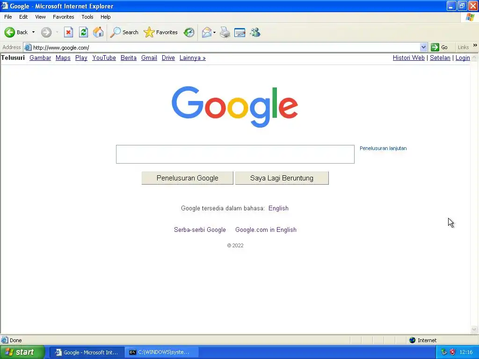Open the Maps link
Image resolution: width=479 pixels, height=359 pixels.
point(63,57)
